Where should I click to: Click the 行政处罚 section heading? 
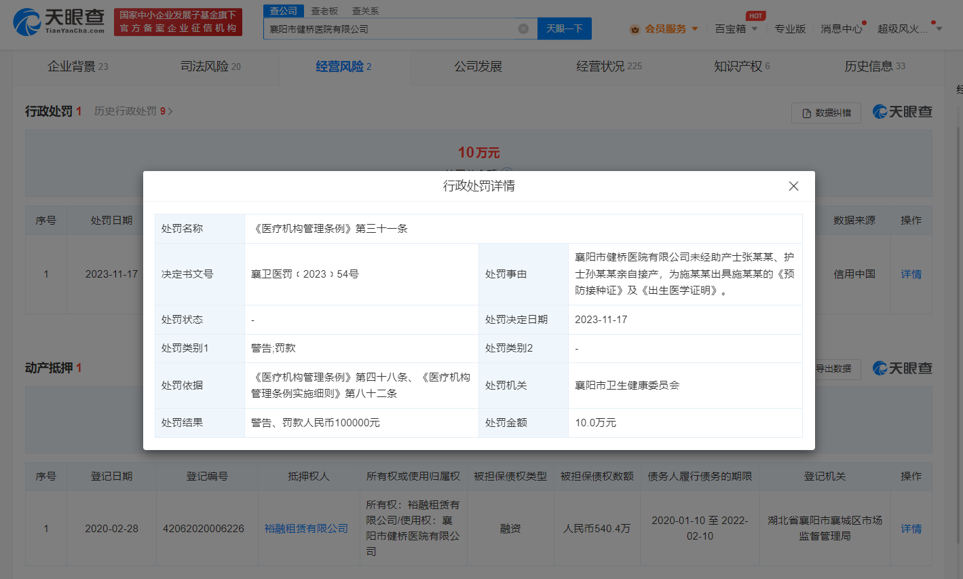point(49,111)
